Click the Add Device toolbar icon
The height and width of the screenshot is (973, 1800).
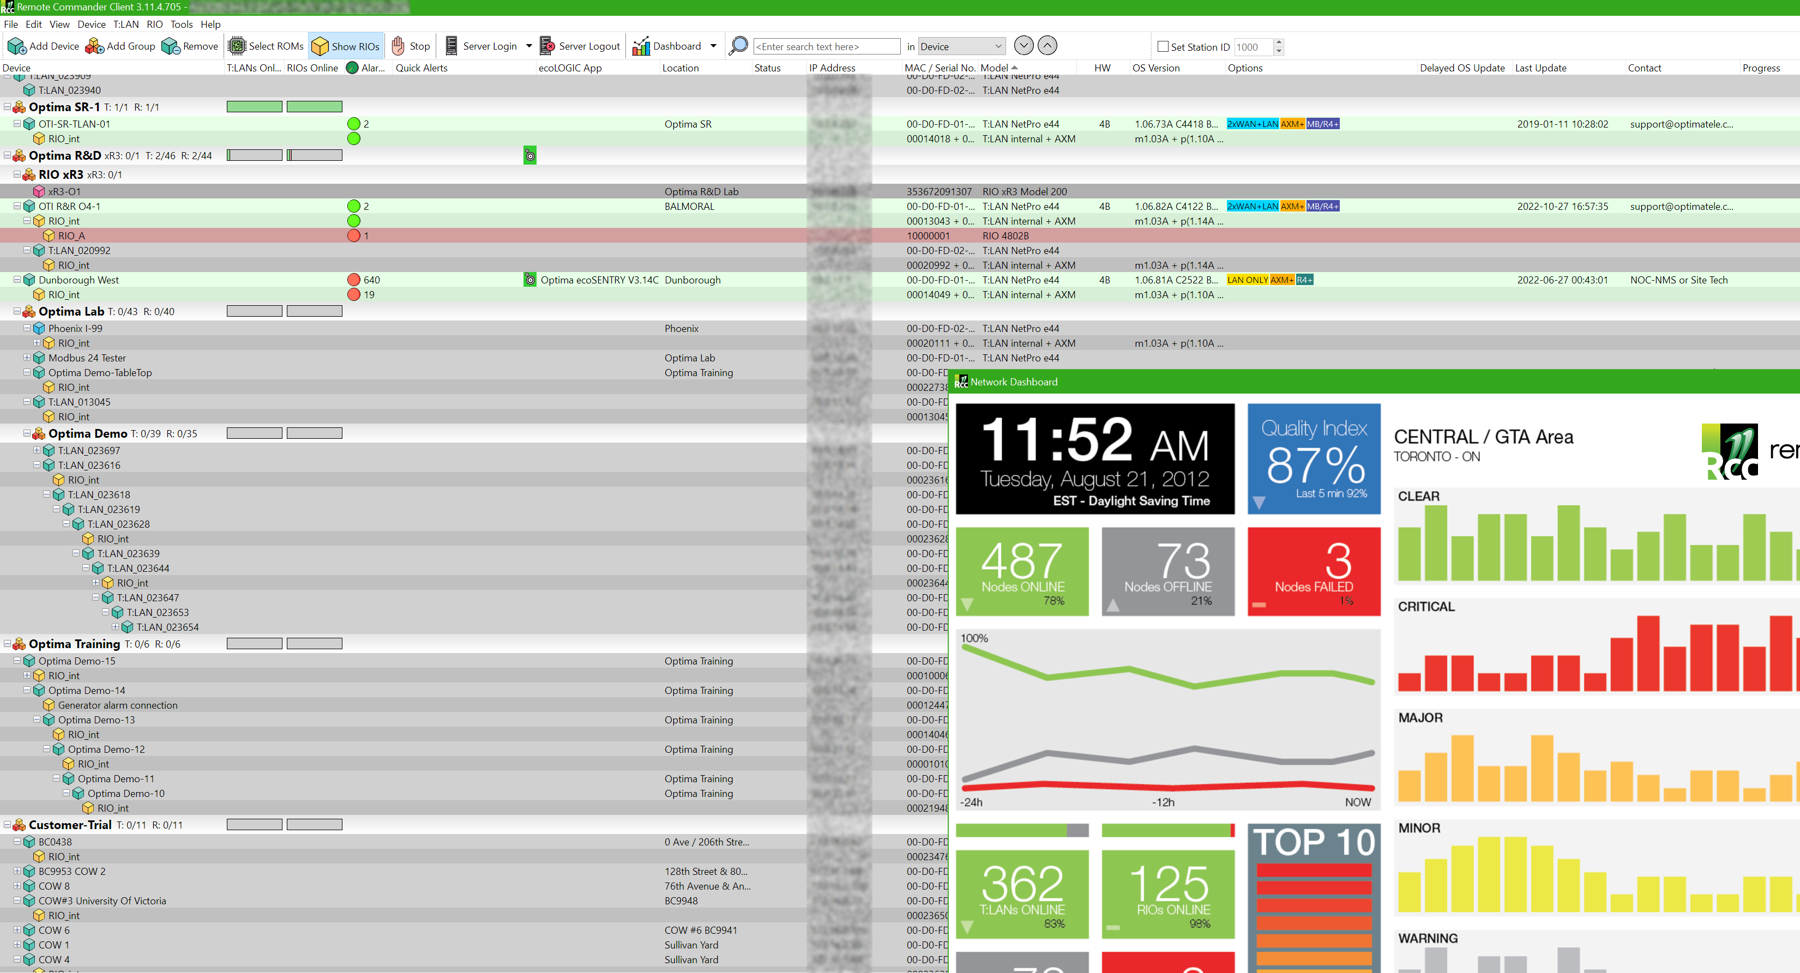16,46
